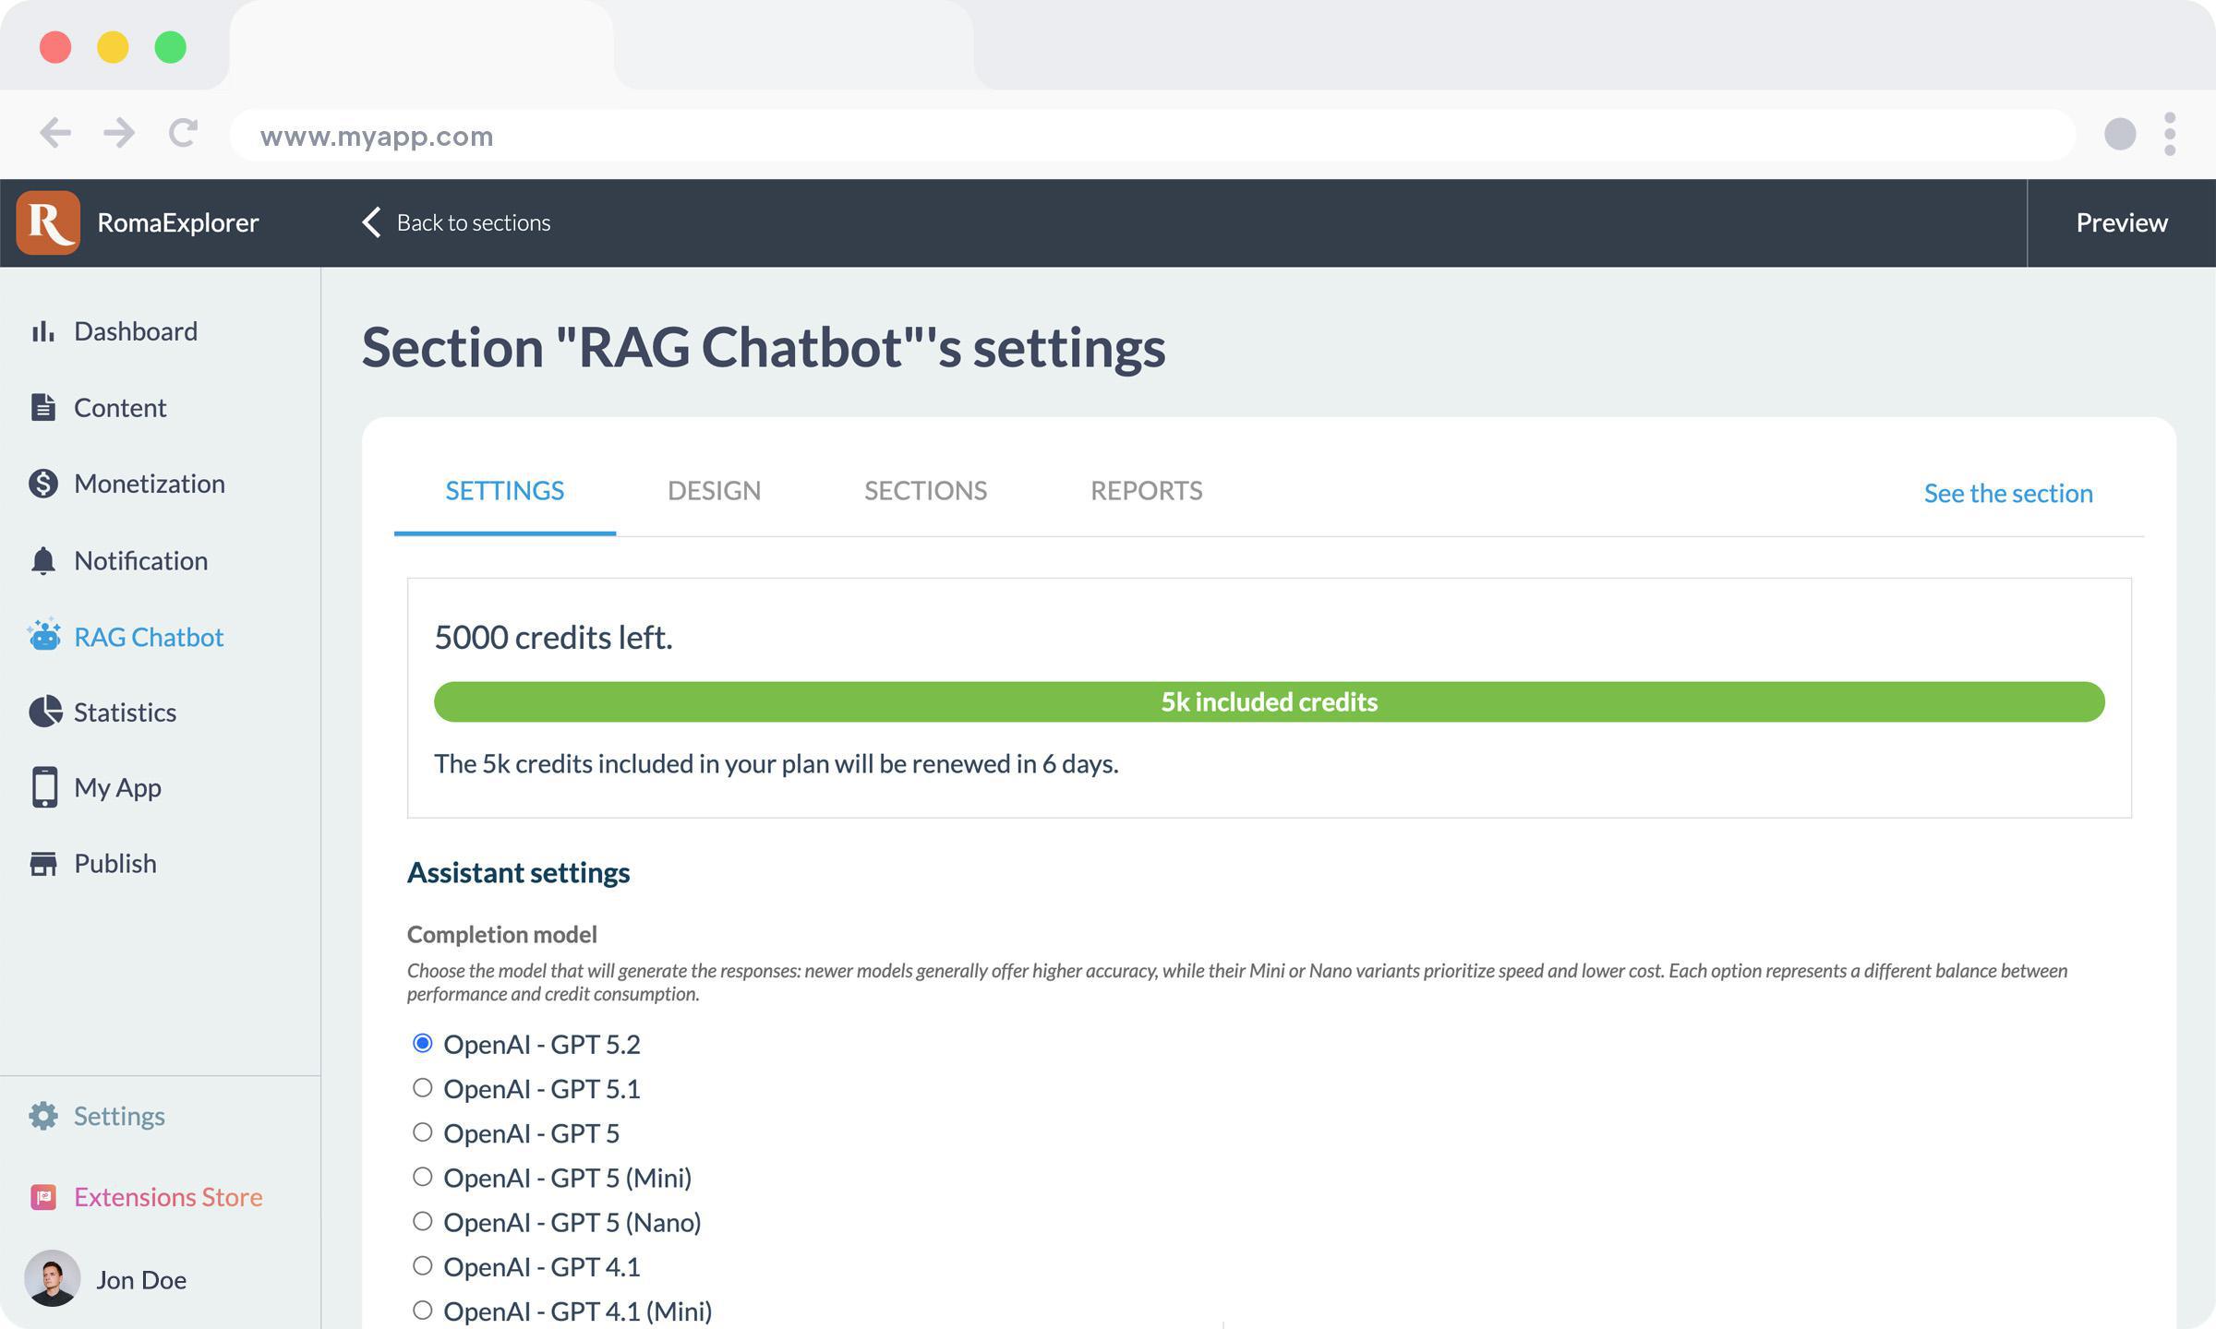Open the browser three-dot menu
The width and height of the screenshot is (2216, 1329).
tap(2169, 135)
